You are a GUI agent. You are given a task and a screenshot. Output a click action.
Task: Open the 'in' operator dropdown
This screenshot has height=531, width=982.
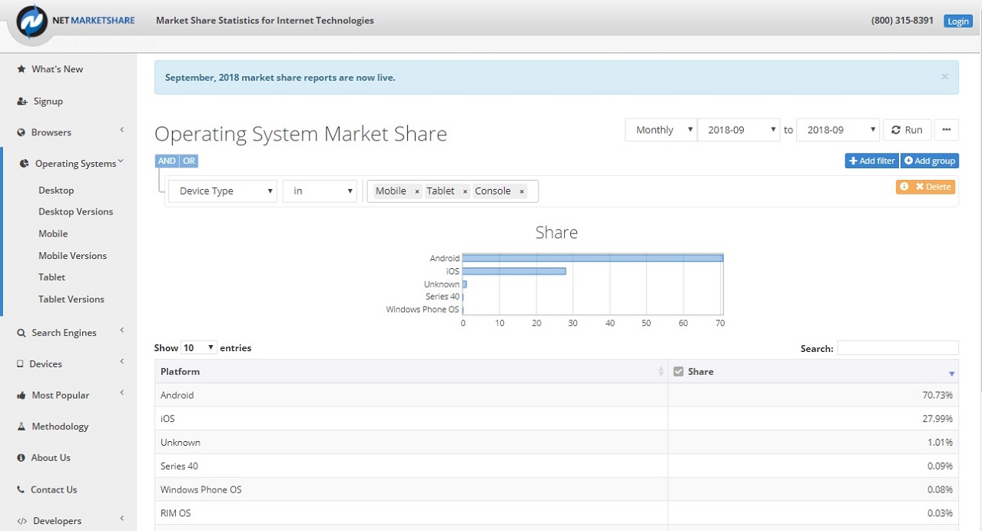tap(320, 191)
